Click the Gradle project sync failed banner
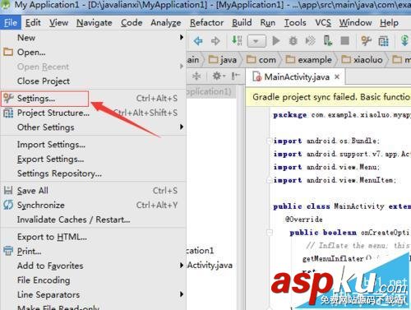 pos(328,97)
